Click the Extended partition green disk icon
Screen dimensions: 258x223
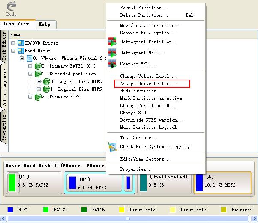(38, 74)
